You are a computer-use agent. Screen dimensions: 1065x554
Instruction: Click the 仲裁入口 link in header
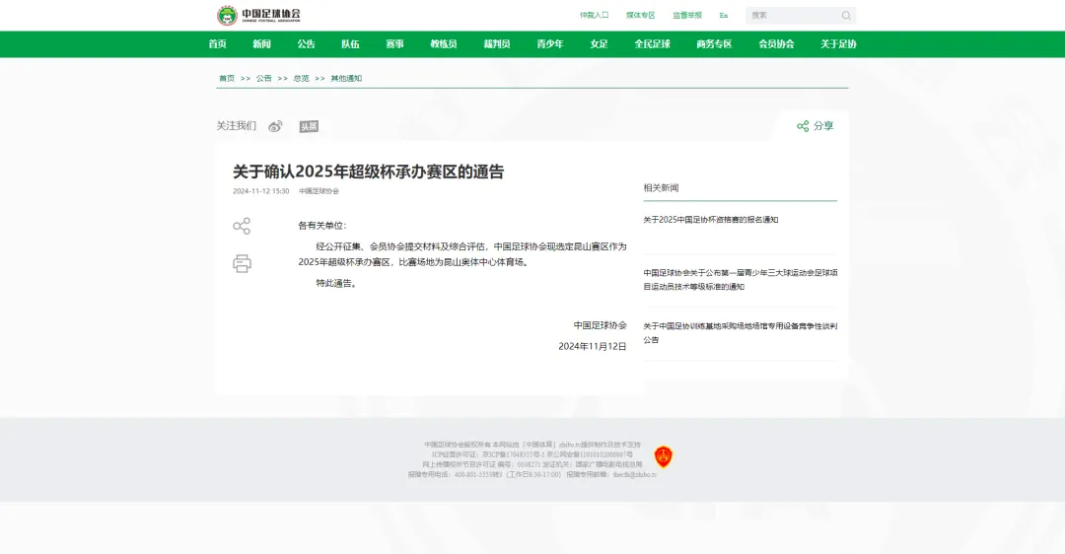594,16
